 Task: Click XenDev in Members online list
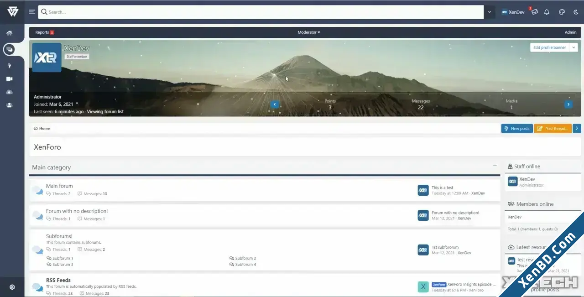pyautogui.click(x=515, y=217)
